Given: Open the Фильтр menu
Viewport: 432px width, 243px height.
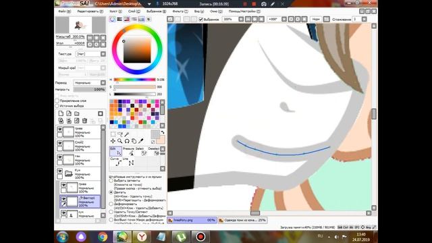Looking at the screenshot, I should 180,11.
